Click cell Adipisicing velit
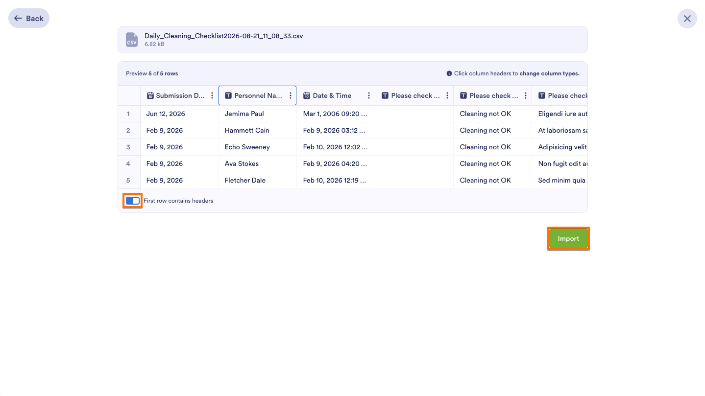The image size is (705, 396). 559,147
